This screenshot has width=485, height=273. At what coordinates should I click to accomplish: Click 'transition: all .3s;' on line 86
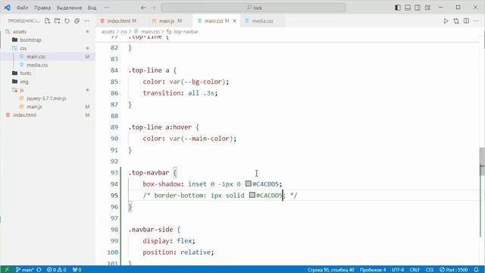(180, 93)
